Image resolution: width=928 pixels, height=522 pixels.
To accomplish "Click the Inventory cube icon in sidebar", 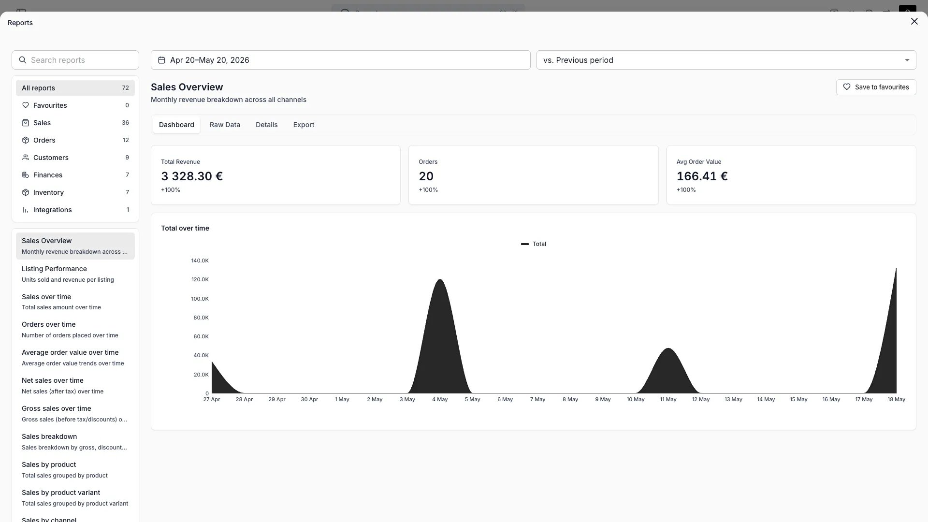I will tap(26, 192).
